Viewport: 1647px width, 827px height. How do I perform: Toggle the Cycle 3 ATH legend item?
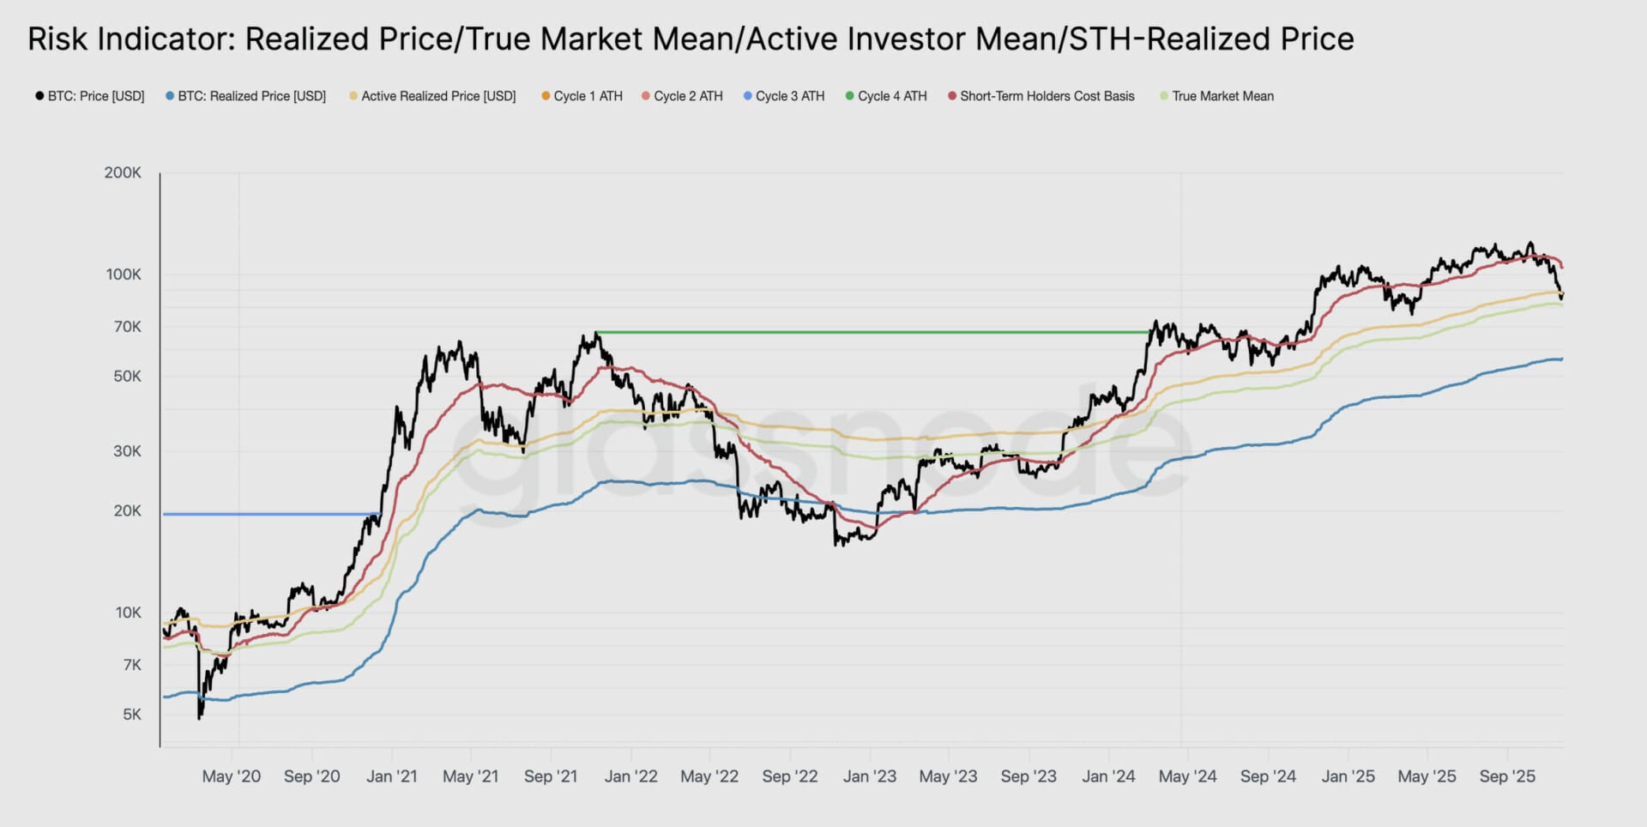pos(789,96)
